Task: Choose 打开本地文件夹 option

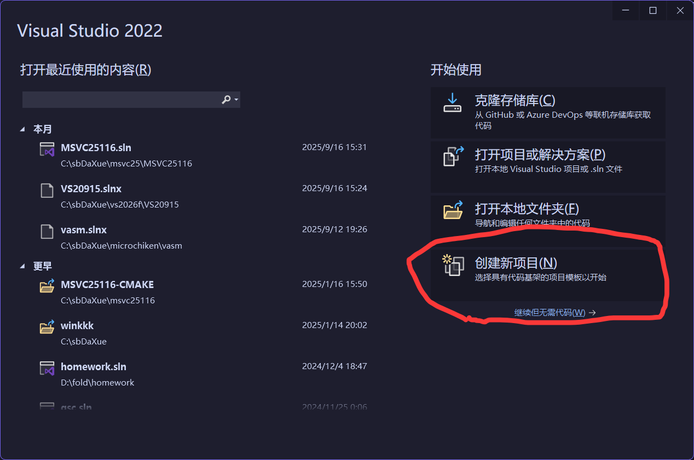Action: pos(527,209)
